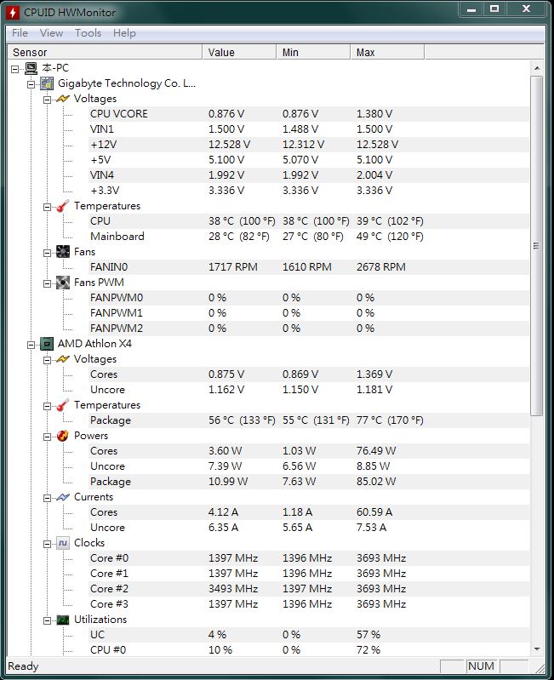This screenshot has width=554, height=680.
Task: Click the Value column header
Action: 239,53
